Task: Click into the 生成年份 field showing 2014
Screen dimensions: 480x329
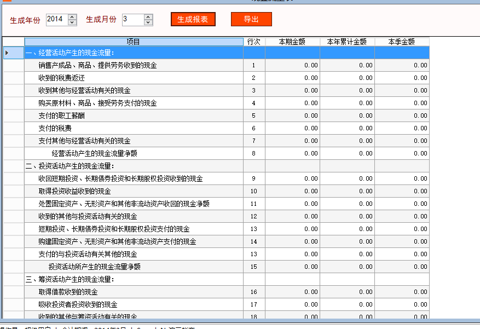Action: point(56,20)
